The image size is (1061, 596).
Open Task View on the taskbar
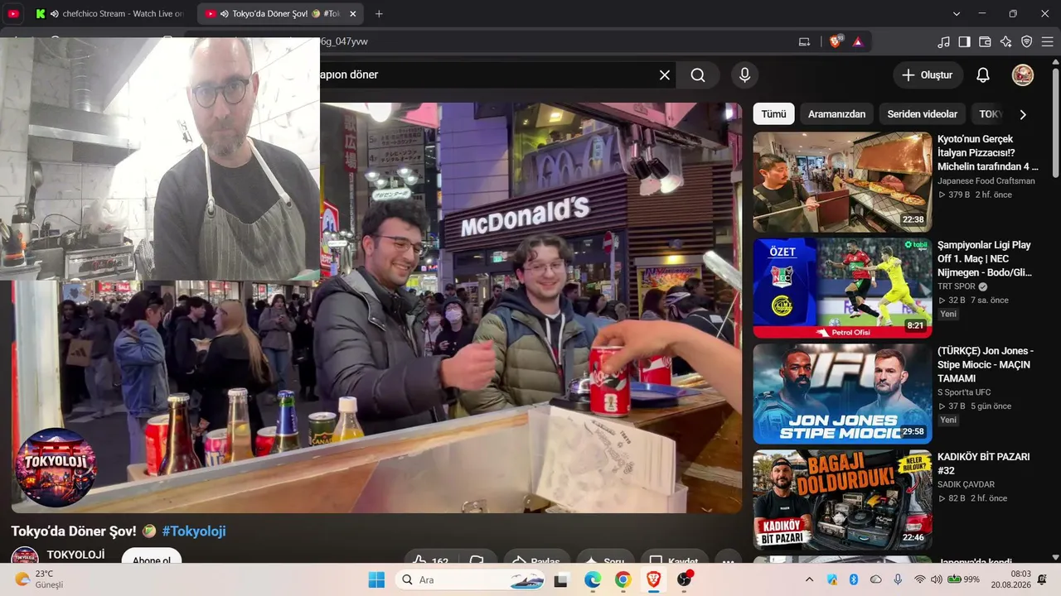pos(561,579)
